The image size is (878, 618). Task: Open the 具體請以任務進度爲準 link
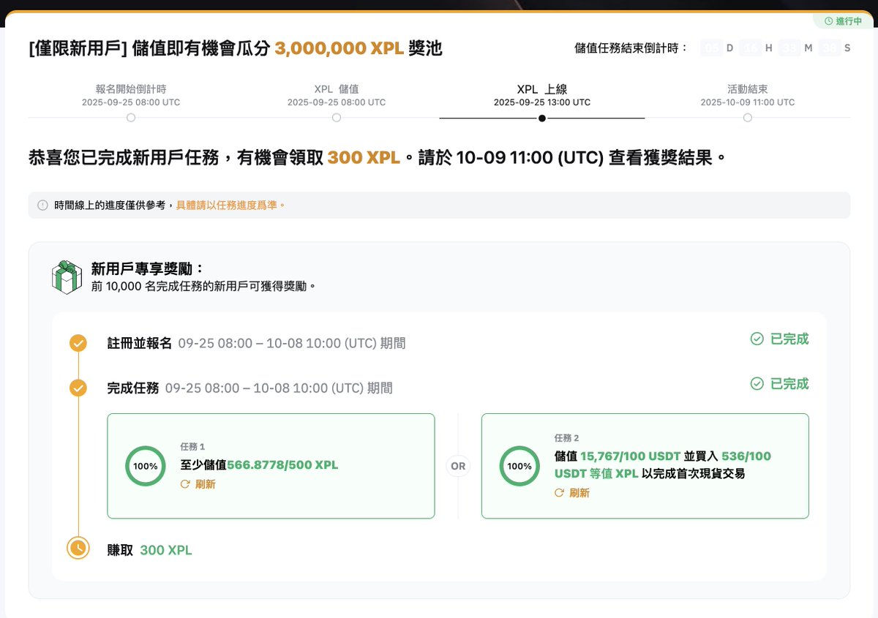pyautogui.click(x=230, y=206)
